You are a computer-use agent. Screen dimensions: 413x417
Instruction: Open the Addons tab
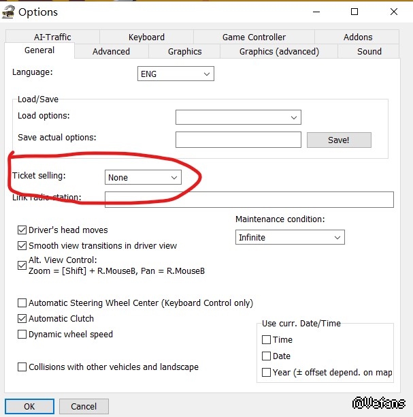(x=358, y=37)
